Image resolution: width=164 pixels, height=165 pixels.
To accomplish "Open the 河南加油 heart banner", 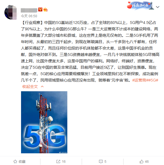I will pos(140,6).
